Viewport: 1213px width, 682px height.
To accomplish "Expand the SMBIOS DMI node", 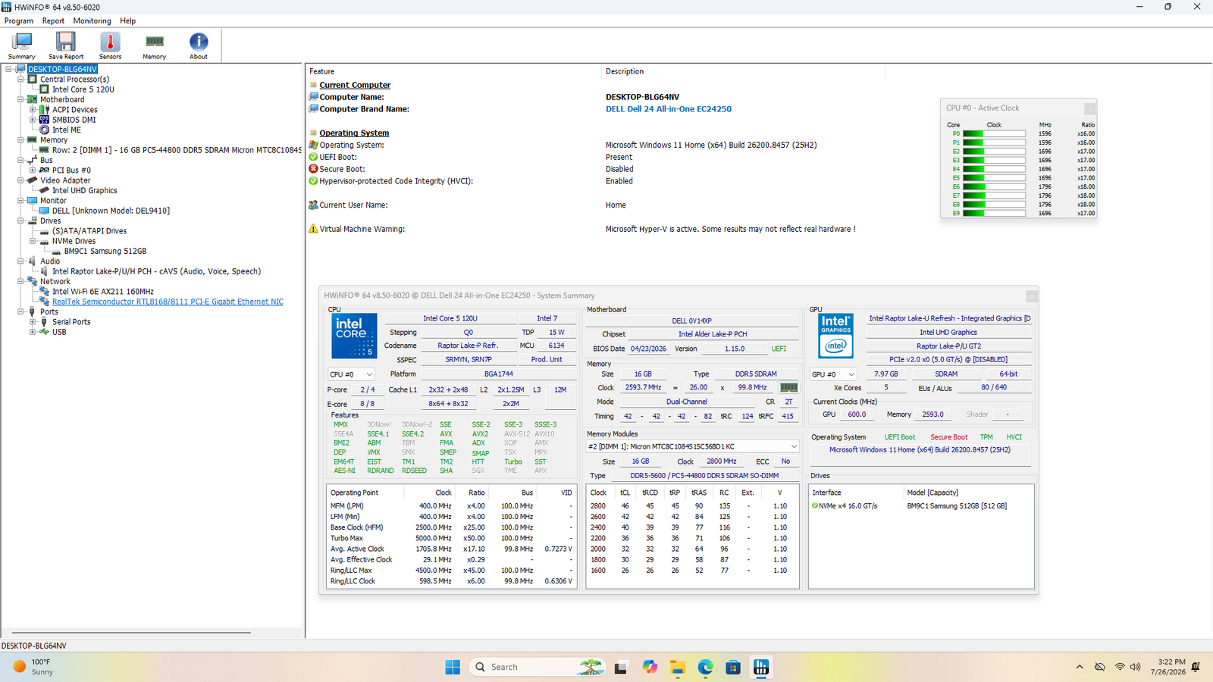I will (x=33, y=120).
